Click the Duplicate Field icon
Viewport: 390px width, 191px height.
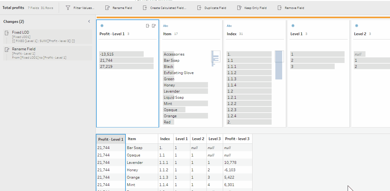pyautogui.click(x=199, y=8)
